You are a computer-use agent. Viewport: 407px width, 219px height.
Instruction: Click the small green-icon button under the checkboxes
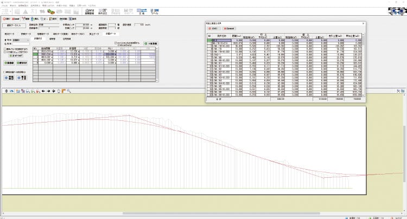(x=16, y=56)
